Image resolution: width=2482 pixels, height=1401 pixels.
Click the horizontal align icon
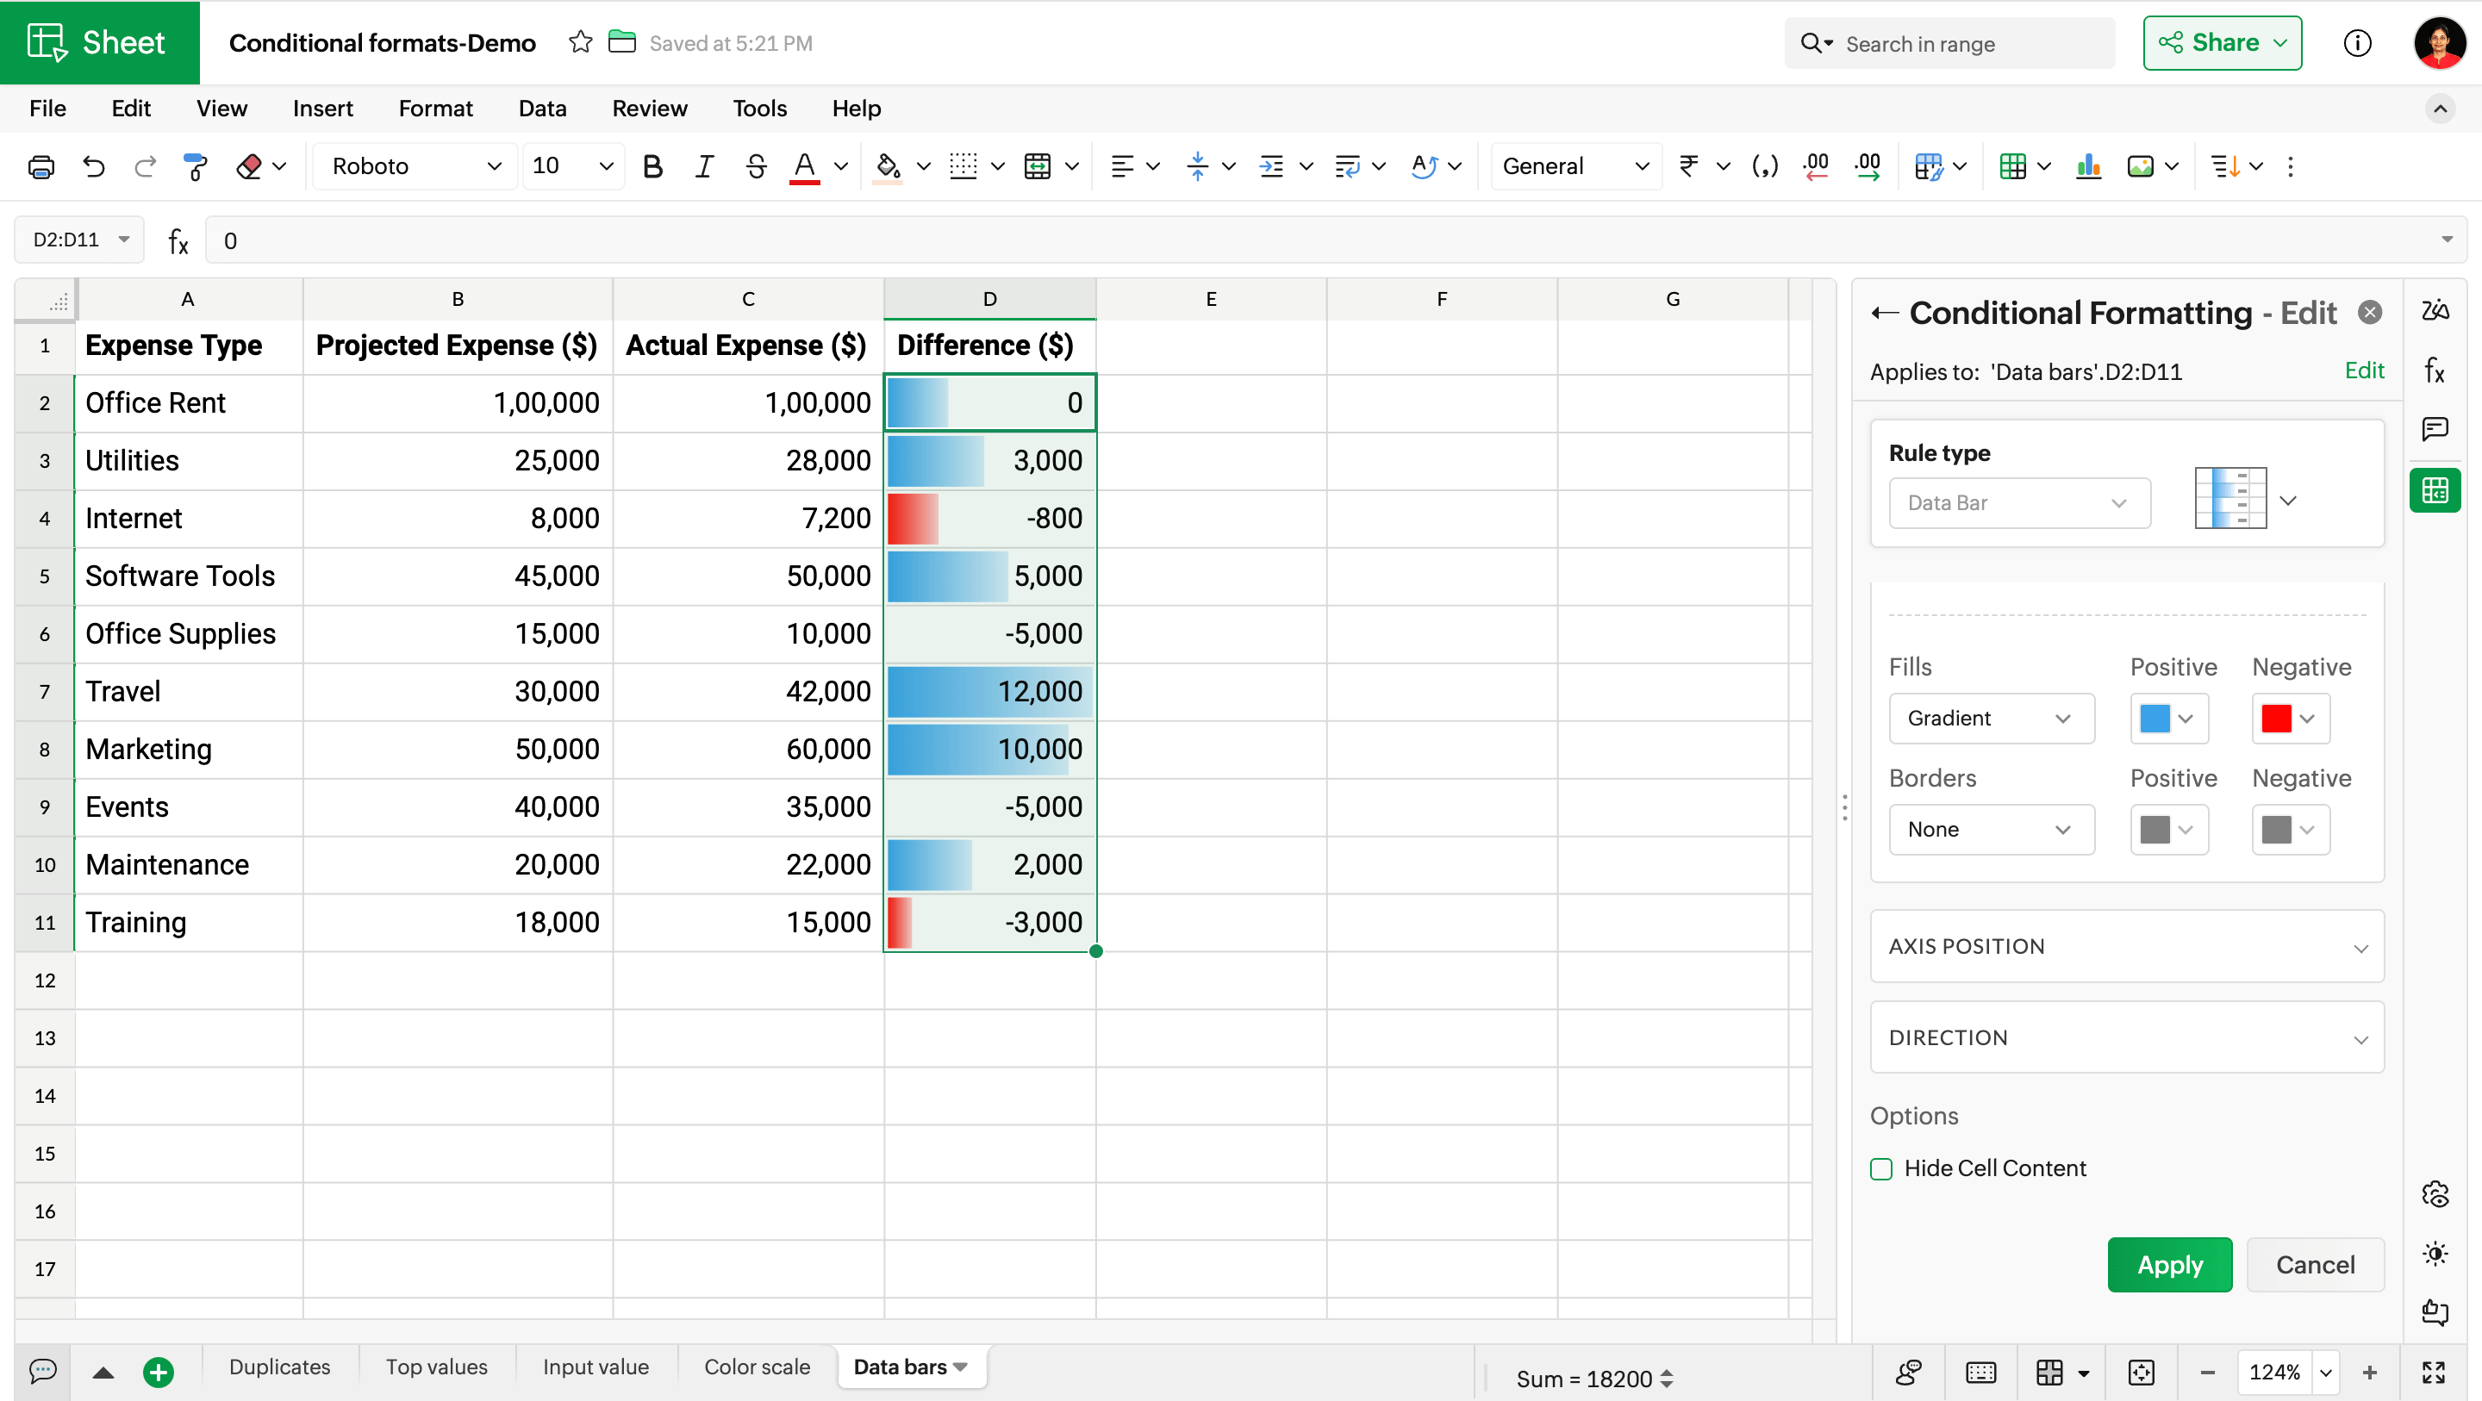[1121, 166]
